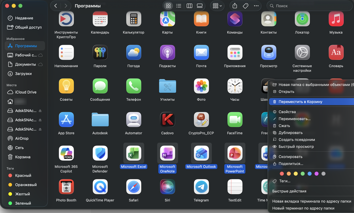The image size is (354, 213).
Task: Click the Microsoft OneNote icon
Action: 167,153
